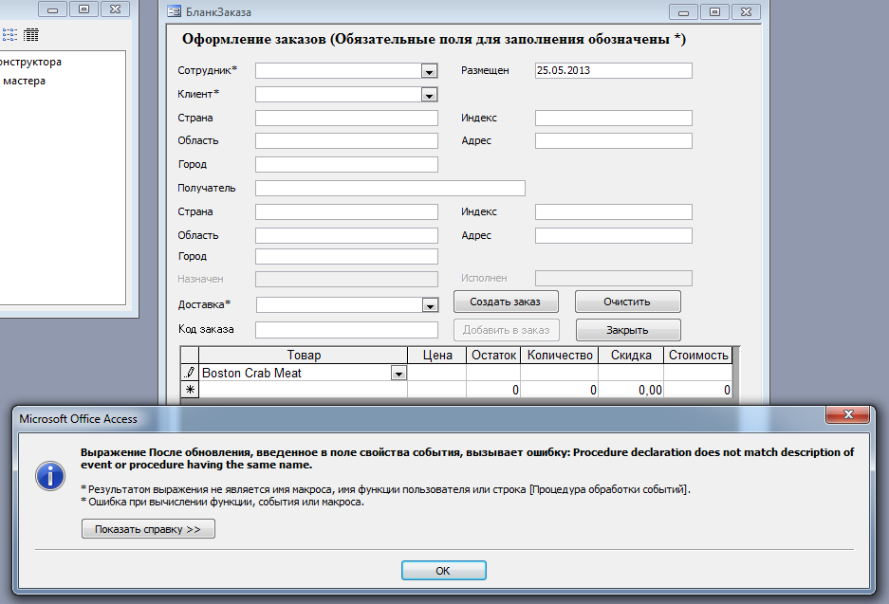Screen dimensions: 889x604
Task: Click the recipient Индекс input field
Action: (614, 211)
